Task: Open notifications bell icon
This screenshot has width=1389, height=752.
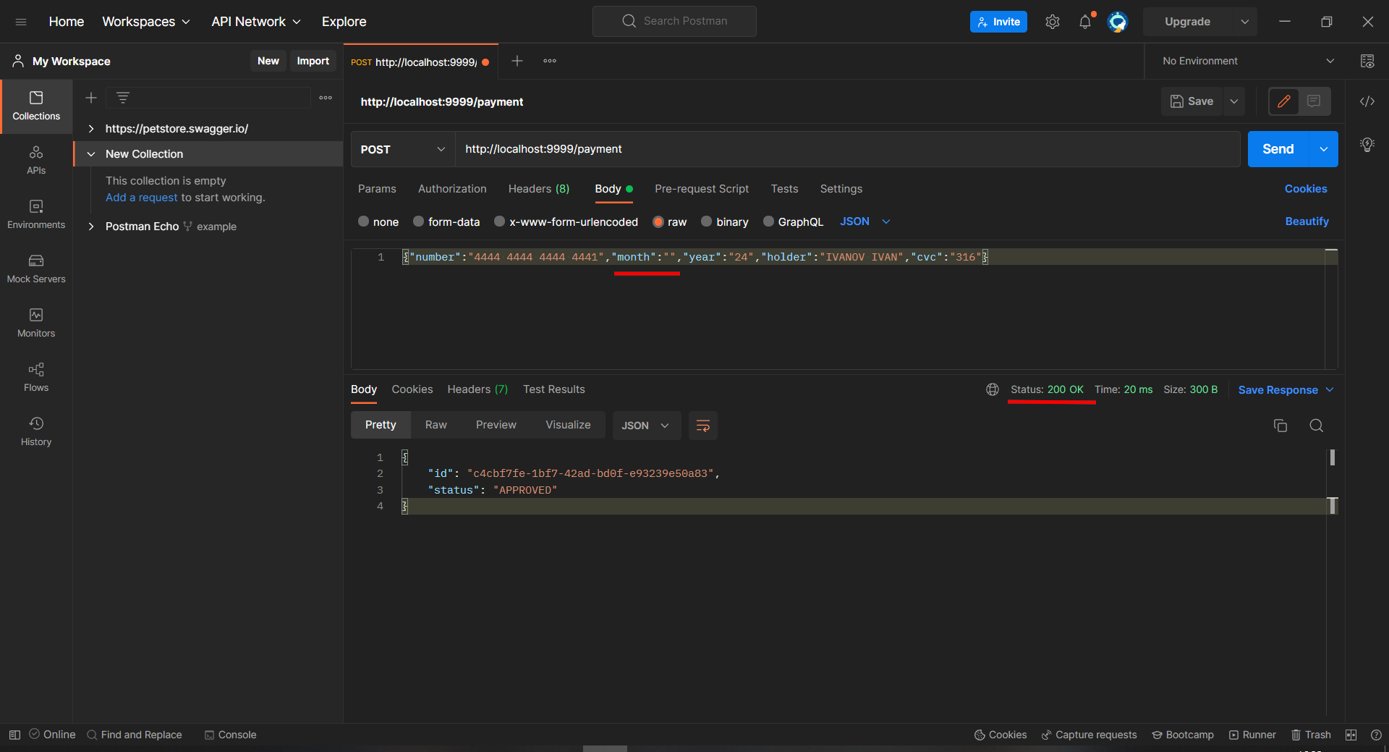Action: click(x=1084, y=22)
